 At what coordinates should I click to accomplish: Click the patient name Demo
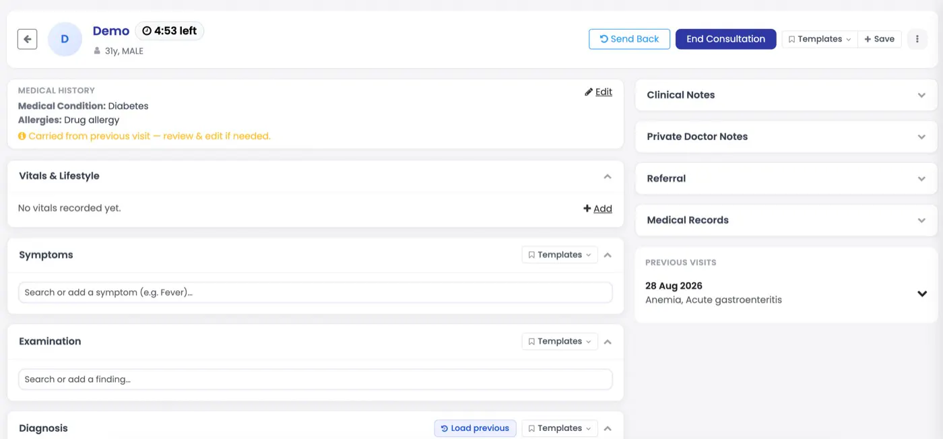click(111, 31)
